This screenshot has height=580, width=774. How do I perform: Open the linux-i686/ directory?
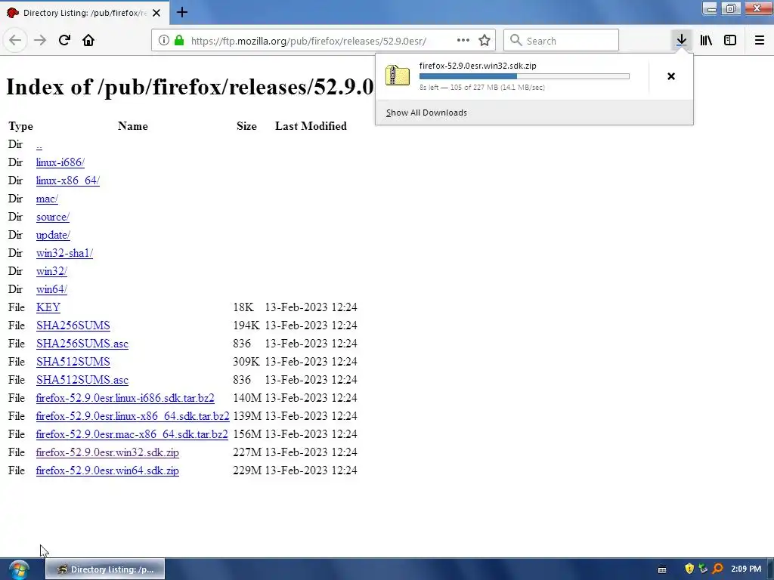[60, 163]
